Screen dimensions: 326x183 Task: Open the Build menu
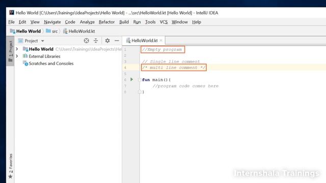[124, 22]
